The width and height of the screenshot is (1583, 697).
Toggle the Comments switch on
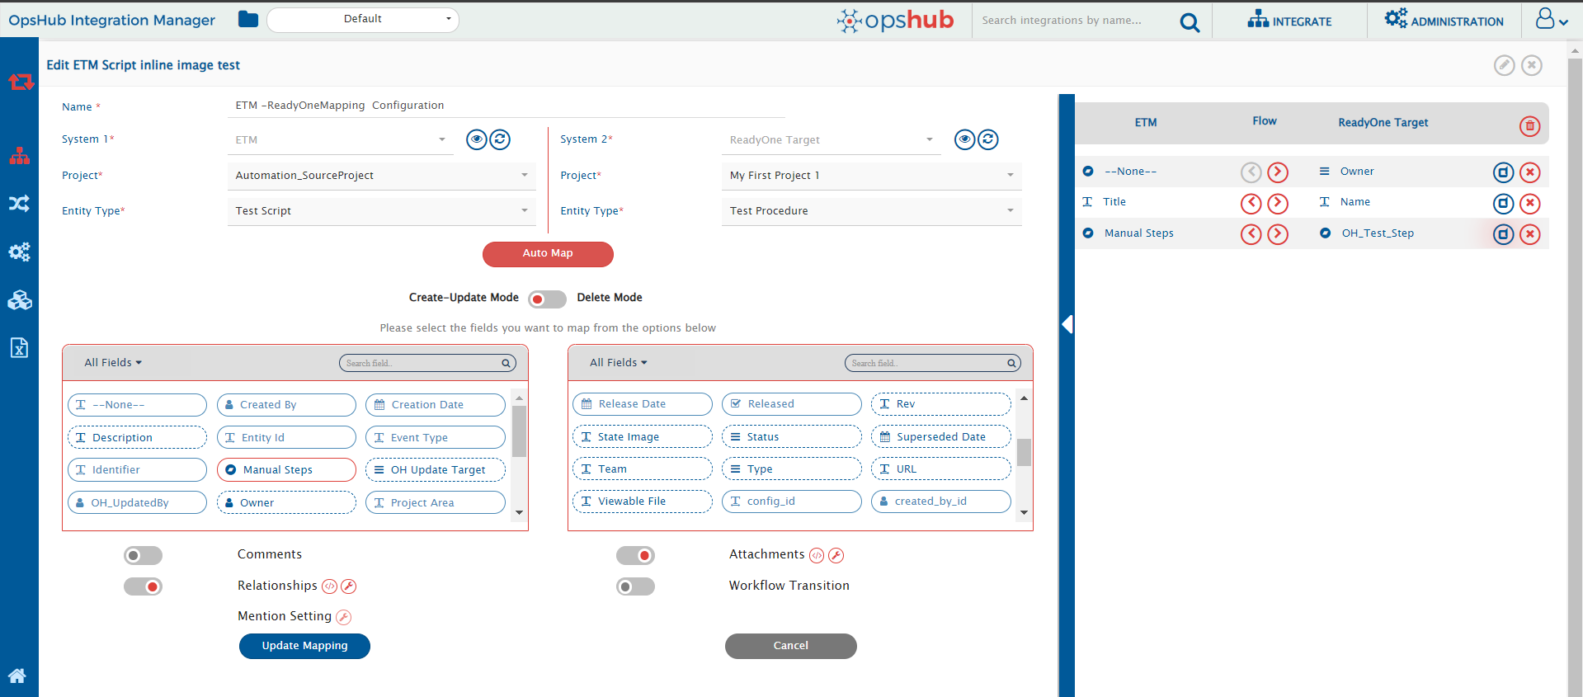click(143, 555)
